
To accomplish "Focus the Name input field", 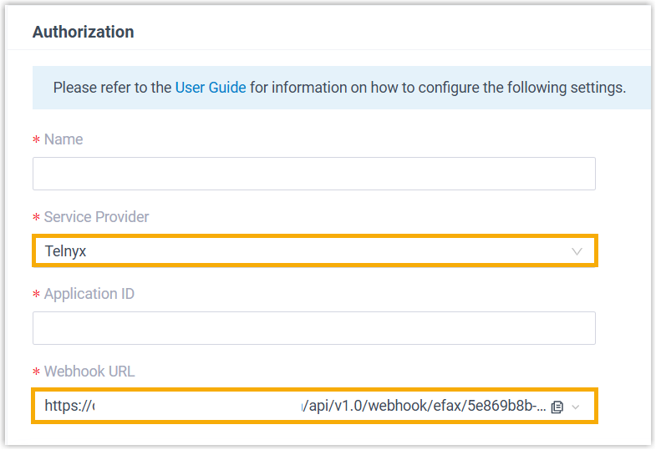I will [x=313, y=174].
